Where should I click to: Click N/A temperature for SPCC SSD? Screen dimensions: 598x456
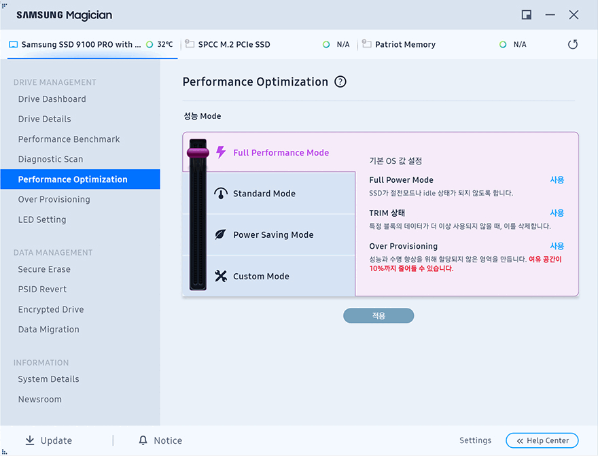coord(343,45)
